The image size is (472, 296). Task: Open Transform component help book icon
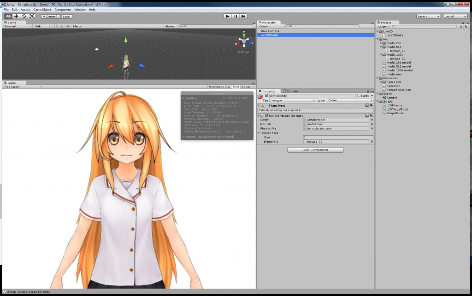coord(367,105)
